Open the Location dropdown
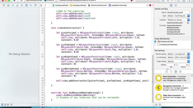 tap(178, 20)
